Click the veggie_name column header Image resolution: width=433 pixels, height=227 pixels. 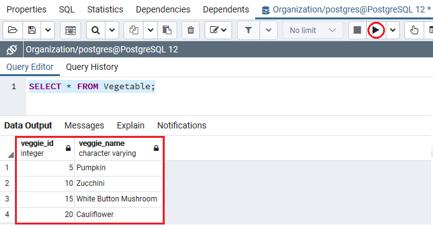119,148
